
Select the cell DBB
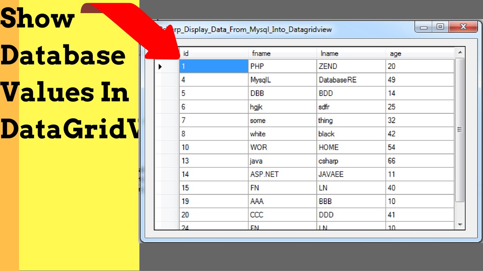(283, 93)
